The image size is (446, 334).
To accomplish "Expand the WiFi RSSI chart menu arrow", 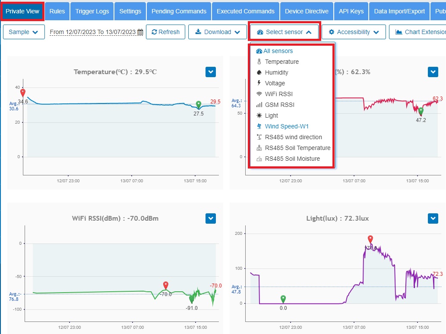I will 210,219.
